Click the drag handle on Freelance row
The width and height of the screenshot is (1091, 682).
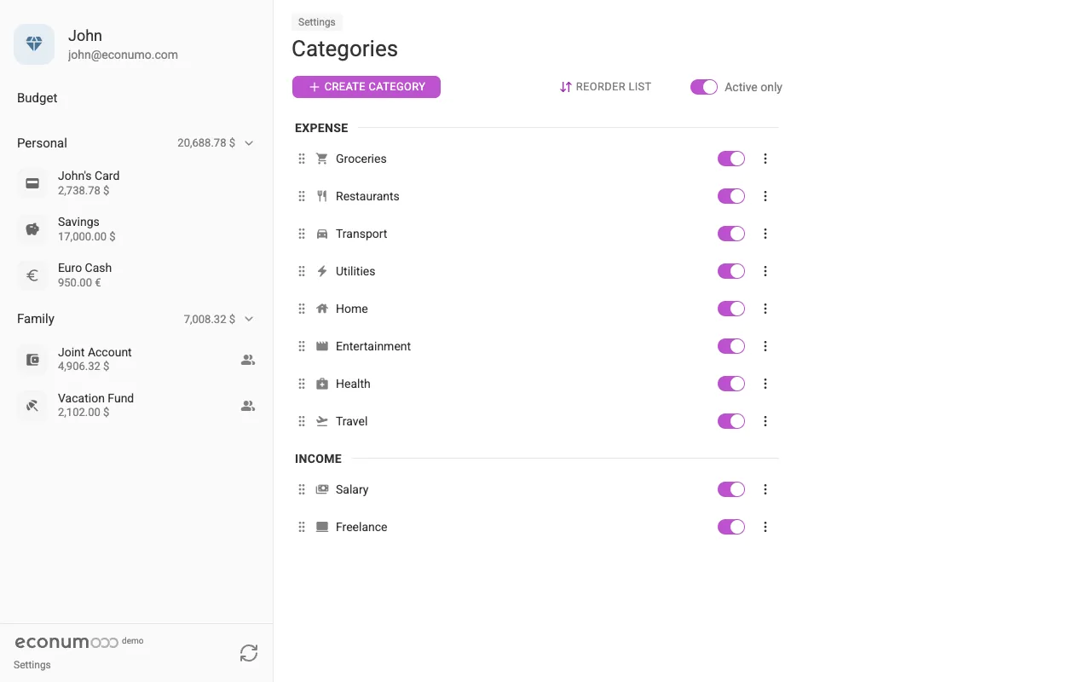pyautogui.click(x=302, y=527)
